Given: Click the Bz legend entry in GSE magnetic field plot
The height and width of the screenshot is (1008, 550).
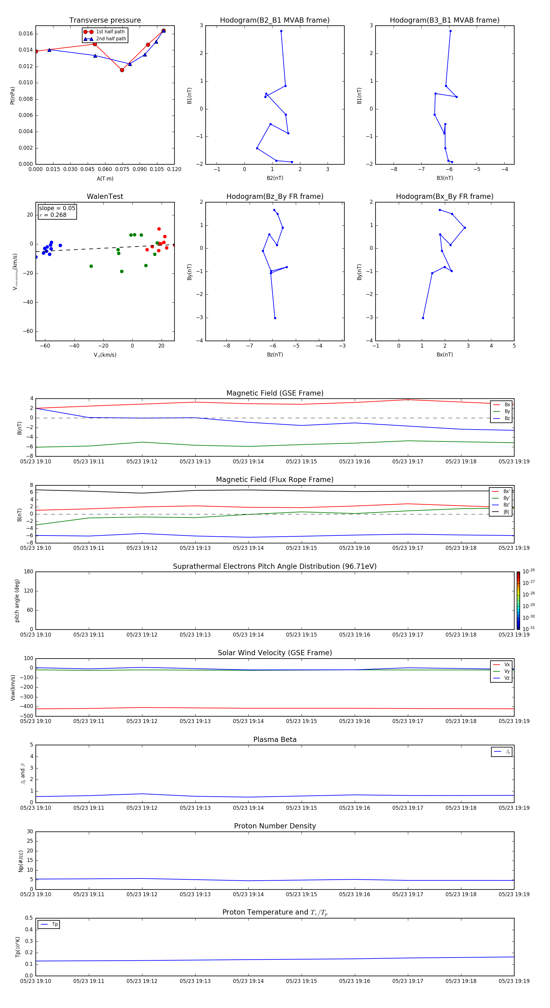Looking at the screenshot, I should 501,418.
